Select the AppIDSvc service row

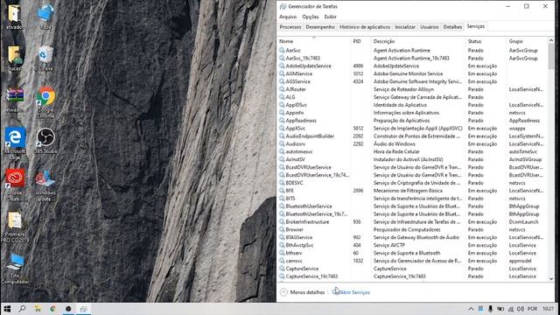pyautogui.click(x=412, y=105)
